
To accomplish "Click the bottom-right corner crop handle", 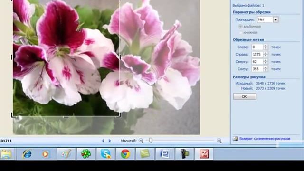I will pos(118,115).
